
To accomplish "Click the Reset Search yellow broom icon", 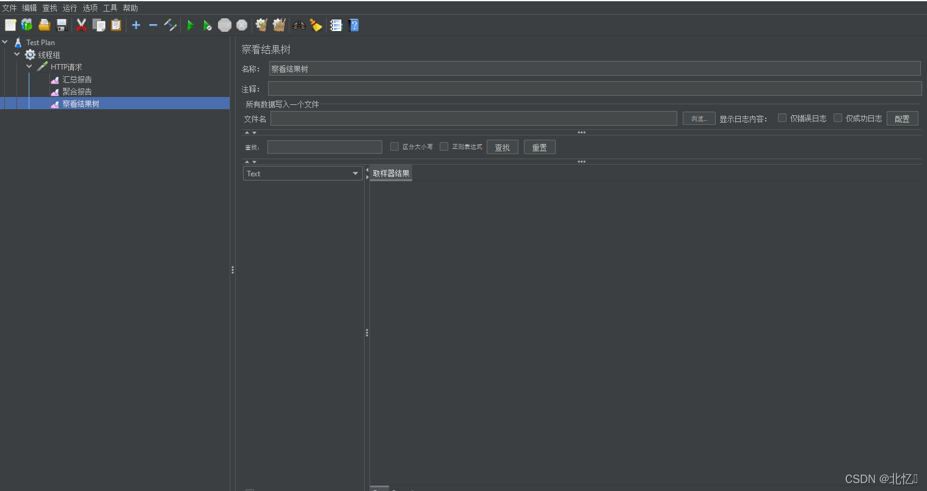I will (316, 25).
